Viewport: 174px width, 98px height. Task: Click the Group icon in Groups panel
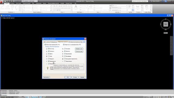(129, 7)
